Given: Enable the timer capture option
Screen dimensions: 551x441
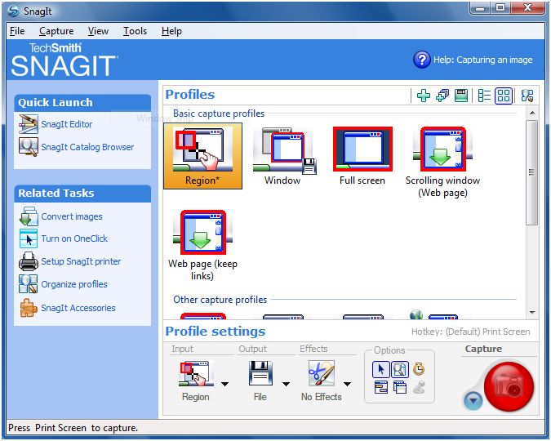Looking at the screenshot, I should click(x=418, y=369).
